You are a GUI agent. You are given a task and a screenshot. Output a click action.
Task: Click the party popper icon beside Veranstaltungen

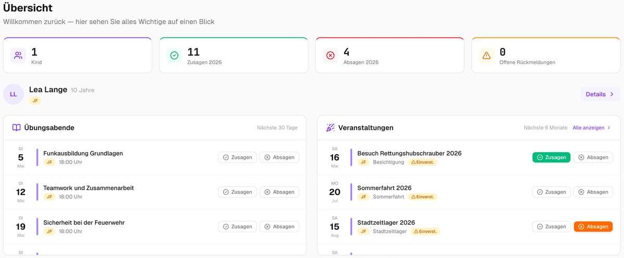click(331, 128)
